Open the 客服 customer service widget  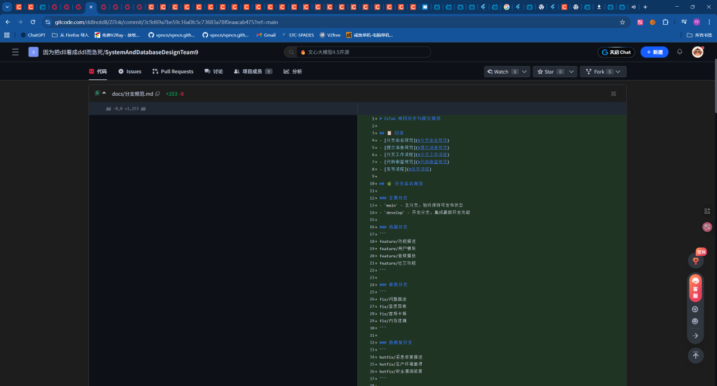click(696, 288)
